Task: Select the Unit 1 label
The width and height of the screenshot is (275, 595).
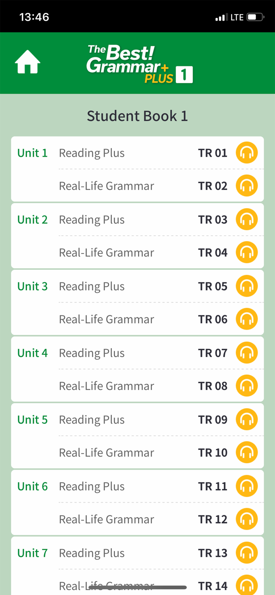Action: click(32, 152)
